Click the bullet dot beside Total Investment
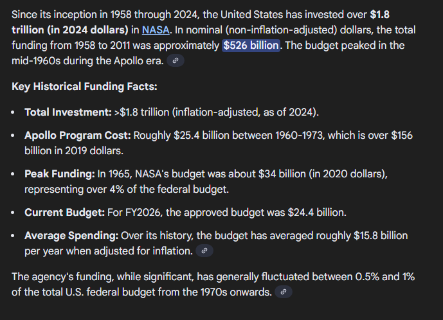 [x=15, y=112]
